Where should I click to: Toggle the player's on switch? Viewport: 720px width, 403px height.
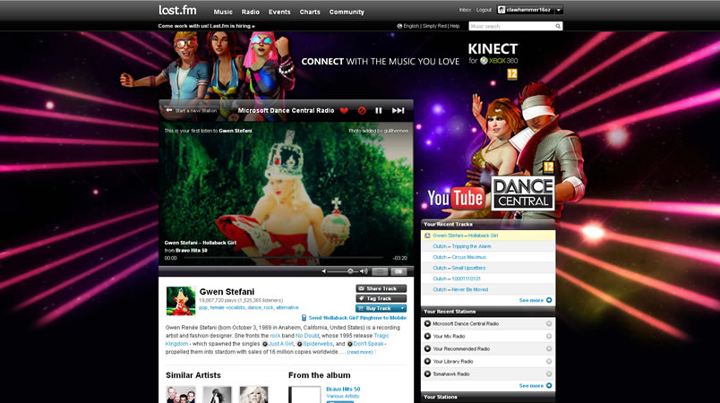click(399, 270)
